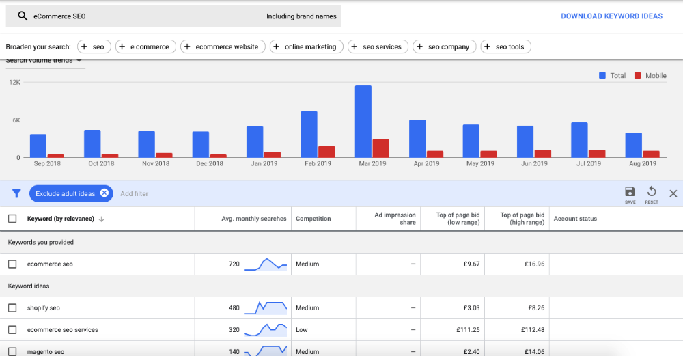Open the Search volume trends dropdown

(x=79, y=61)
